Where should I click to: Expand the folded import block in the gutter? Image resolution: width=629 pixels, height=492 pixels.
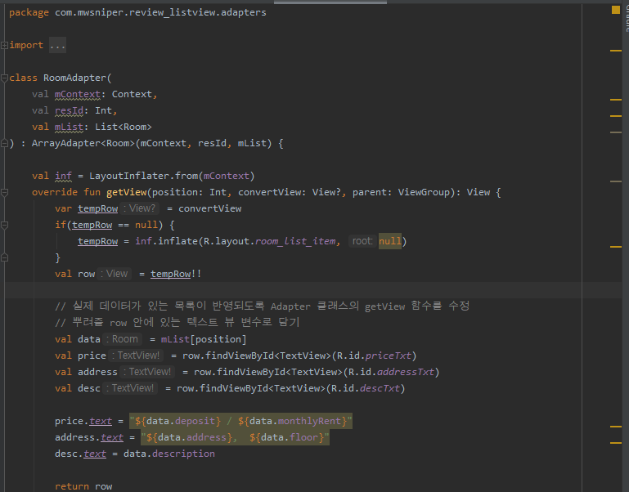pyautogui.click(x=4, y=45)
